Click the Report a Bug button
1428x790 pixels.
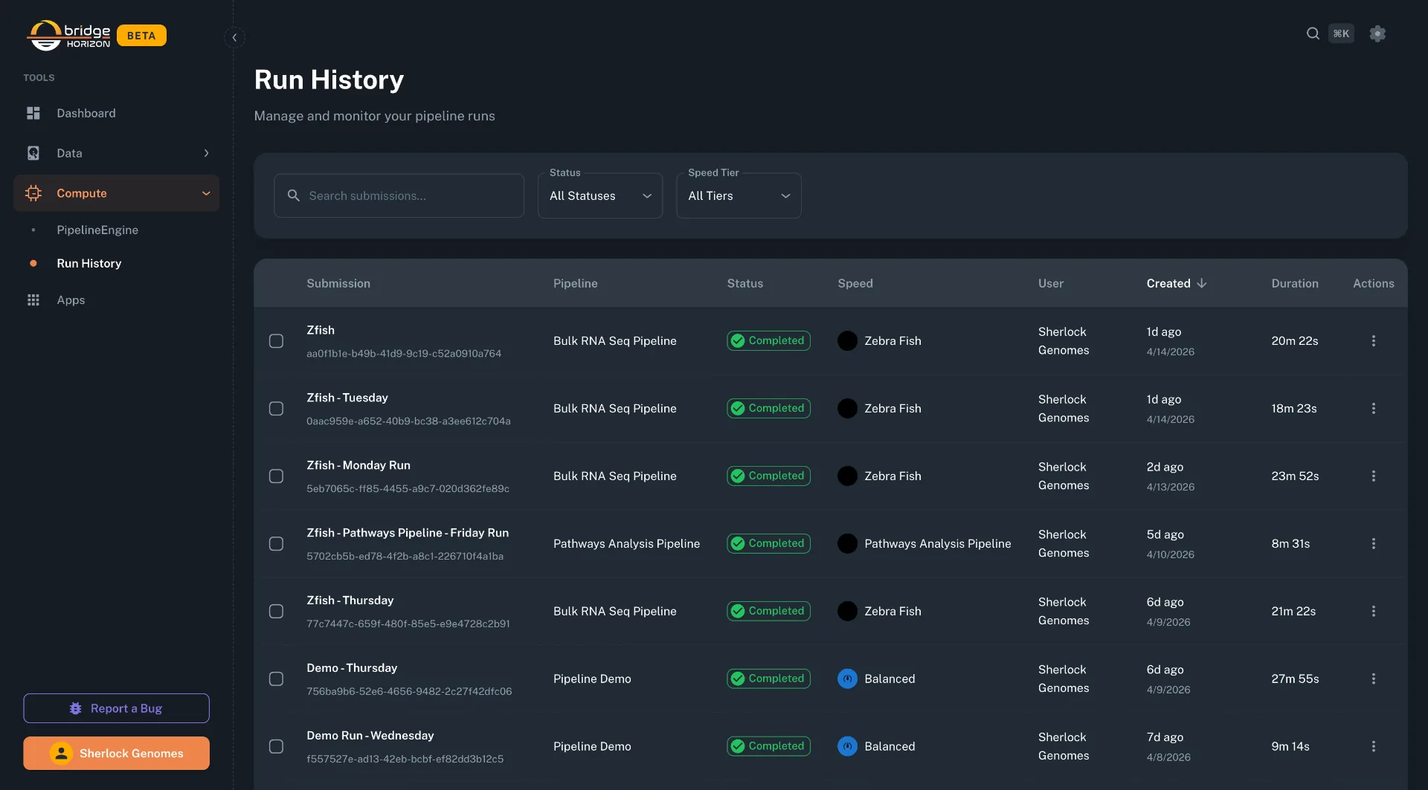(x=116, y=708)
